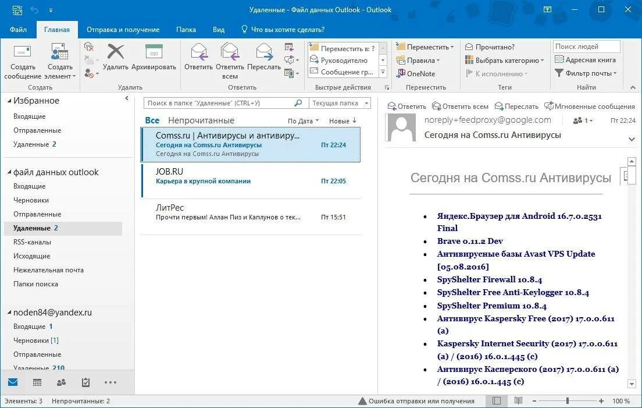Open the Junk mail icon menu

point(91,74)
